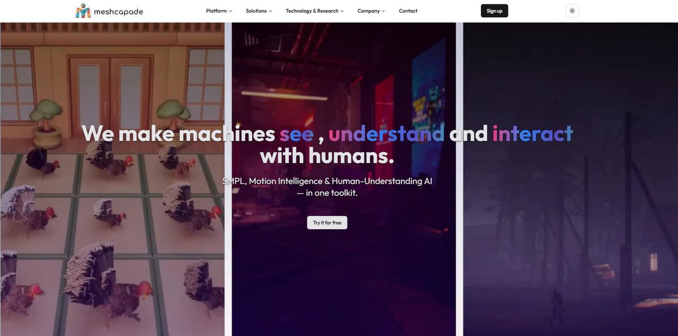Expand the Company dropdown chevron
The image size is (678, 336).
point(383,11)
